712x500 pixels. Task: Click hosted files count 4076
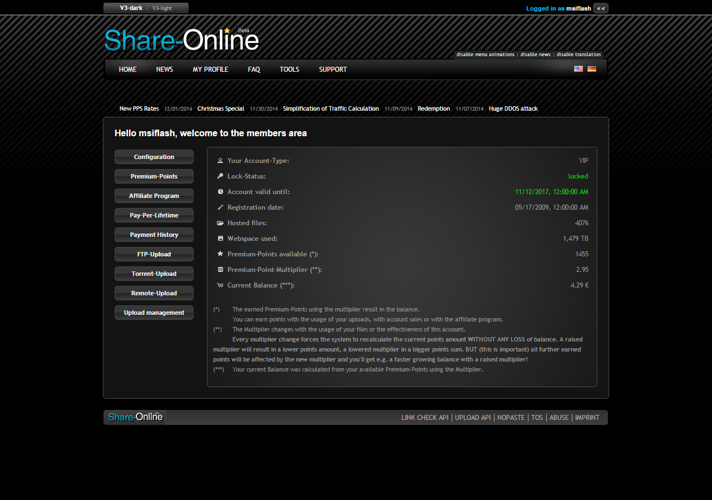click(582, 223)
